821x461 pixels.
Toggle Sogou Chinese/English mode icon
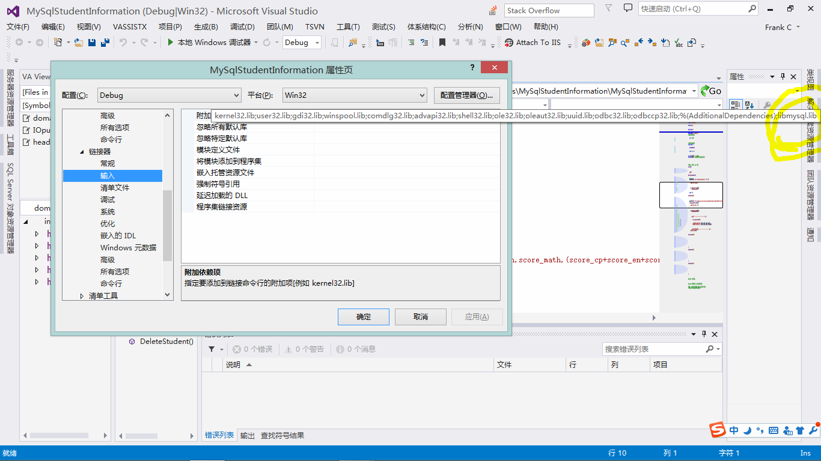[734, 430]
